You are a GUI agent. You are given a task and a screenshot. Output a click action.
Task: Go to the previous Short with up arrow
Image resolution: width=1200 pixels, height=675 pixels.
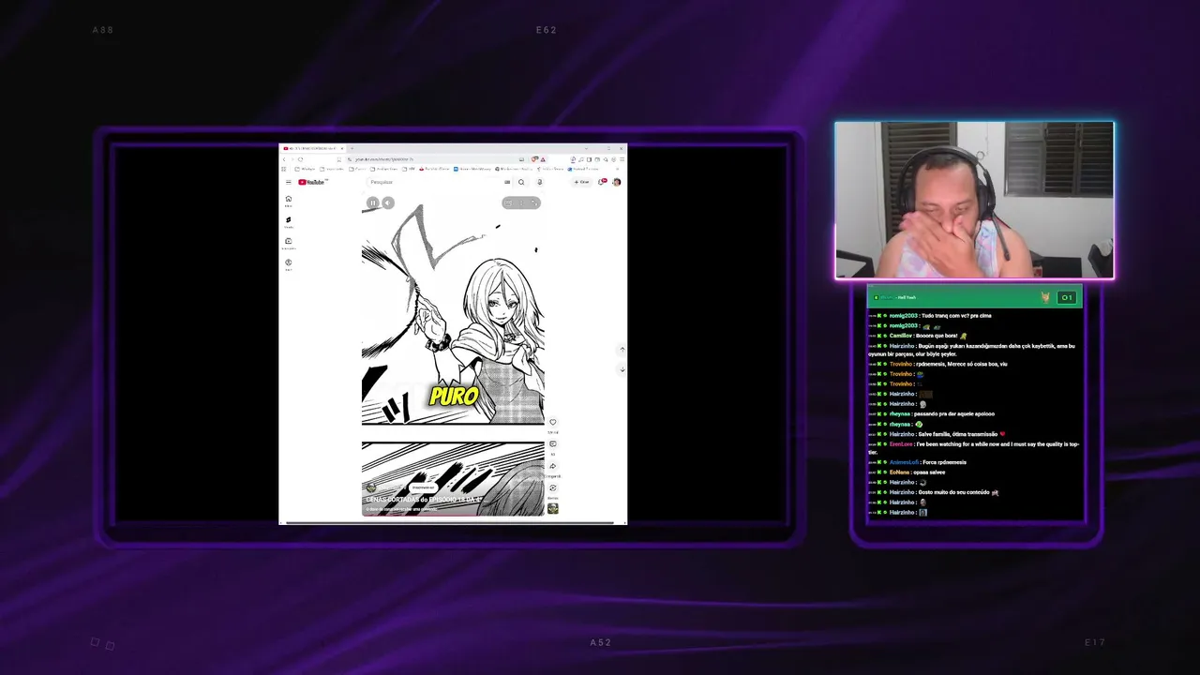tap(622, 350)
